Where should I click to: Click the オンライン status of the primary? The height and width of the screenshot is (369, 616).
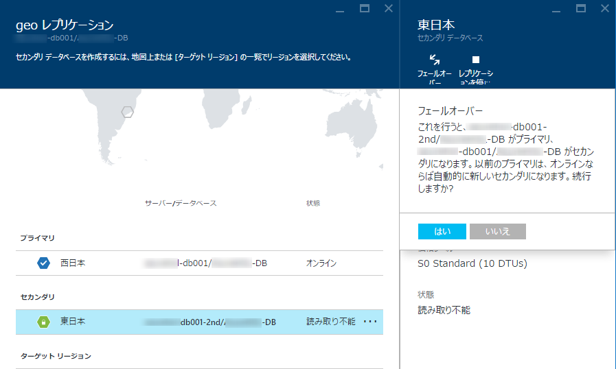point(321,263)
